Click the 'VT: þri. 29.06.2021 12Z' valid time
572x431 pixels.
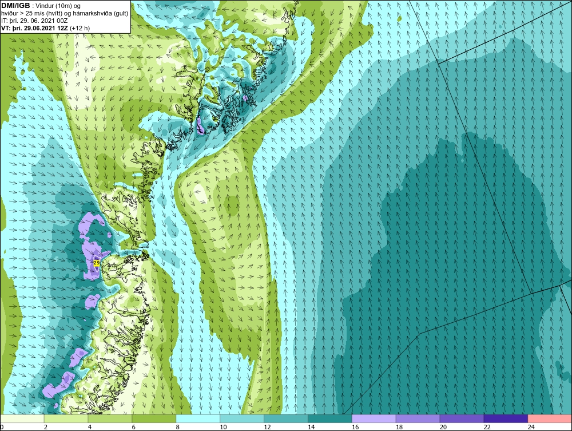(x=34, y=27)
